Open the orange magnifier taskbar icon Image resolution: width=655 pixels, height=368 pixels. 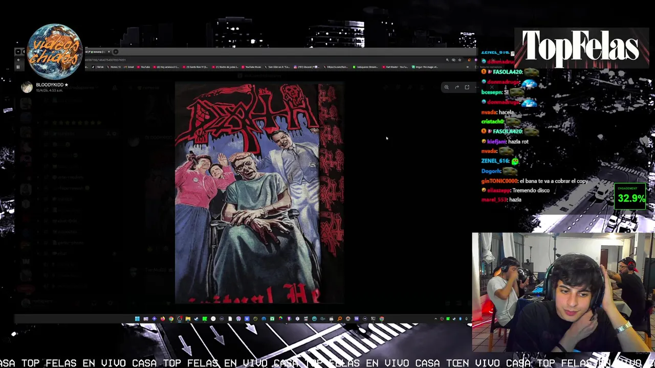point(340,319)
